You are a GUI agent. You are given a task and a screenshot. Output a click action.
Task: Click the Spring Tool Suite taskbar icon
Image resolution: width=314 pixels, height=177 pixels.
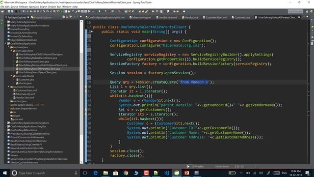tap(177, 173)
